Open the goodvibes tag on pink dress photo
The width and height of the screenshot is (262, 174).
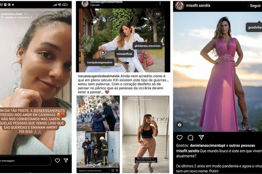[x=254, y=27]
